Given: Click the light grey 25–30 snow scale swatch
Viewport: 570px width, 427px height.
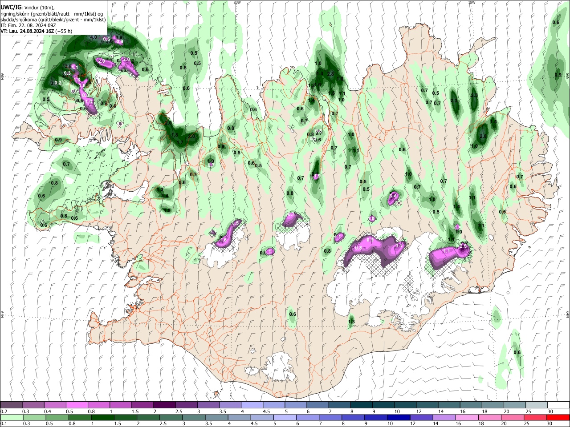Looking at the screenshot, I should (536, 405).
